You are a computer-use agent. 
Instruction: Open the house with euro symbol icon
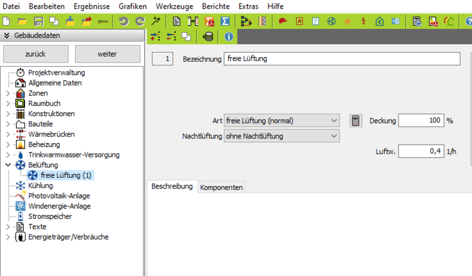(x=379, y=21)
